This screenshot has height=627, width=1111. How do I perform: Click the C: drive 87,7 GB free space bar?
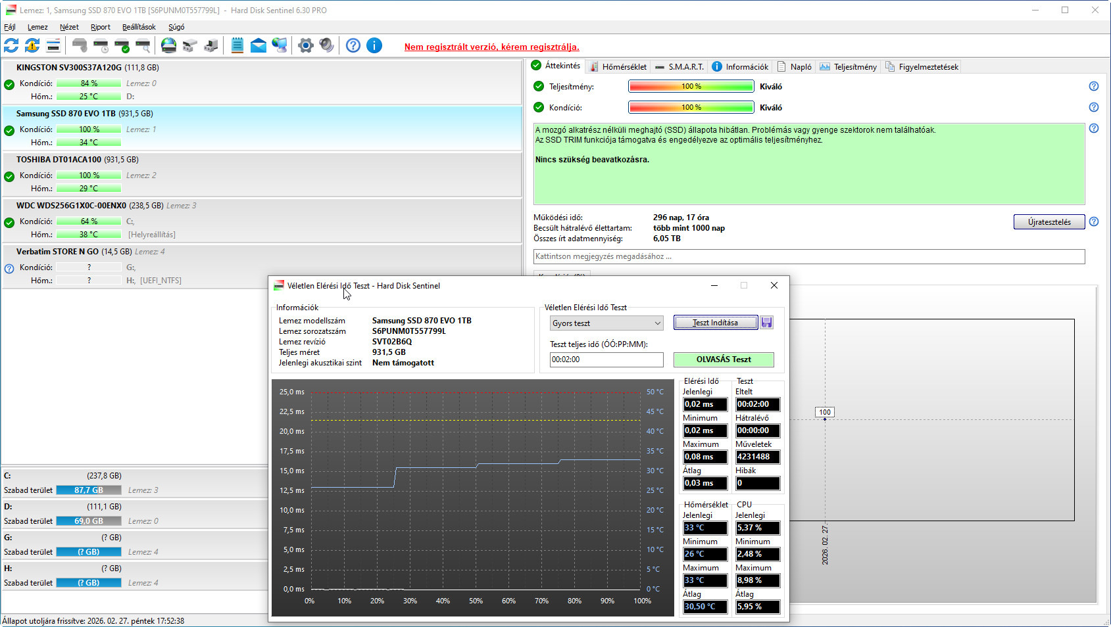click(x=89, y=490)
